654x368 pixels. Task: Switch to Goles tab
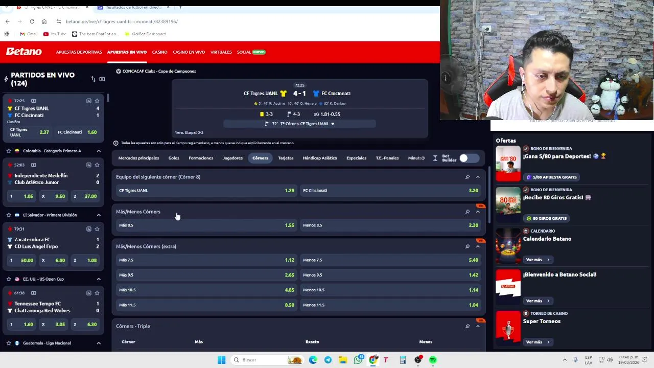174,158
